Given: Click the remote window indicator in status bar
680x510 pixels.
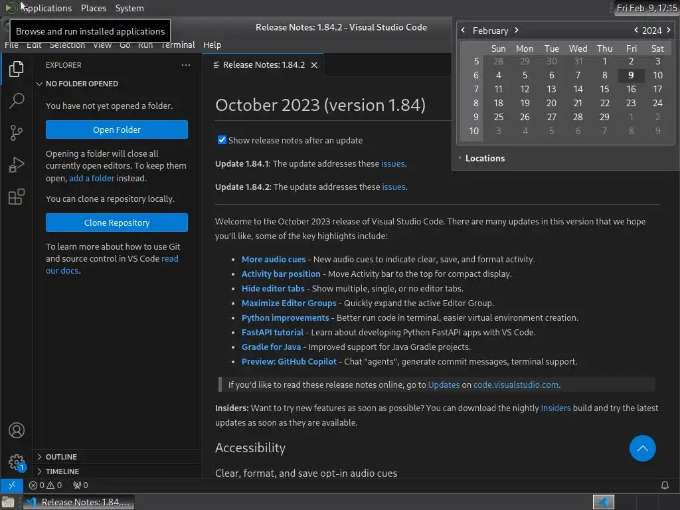Looking at the screenshot, I should [12, 485].
